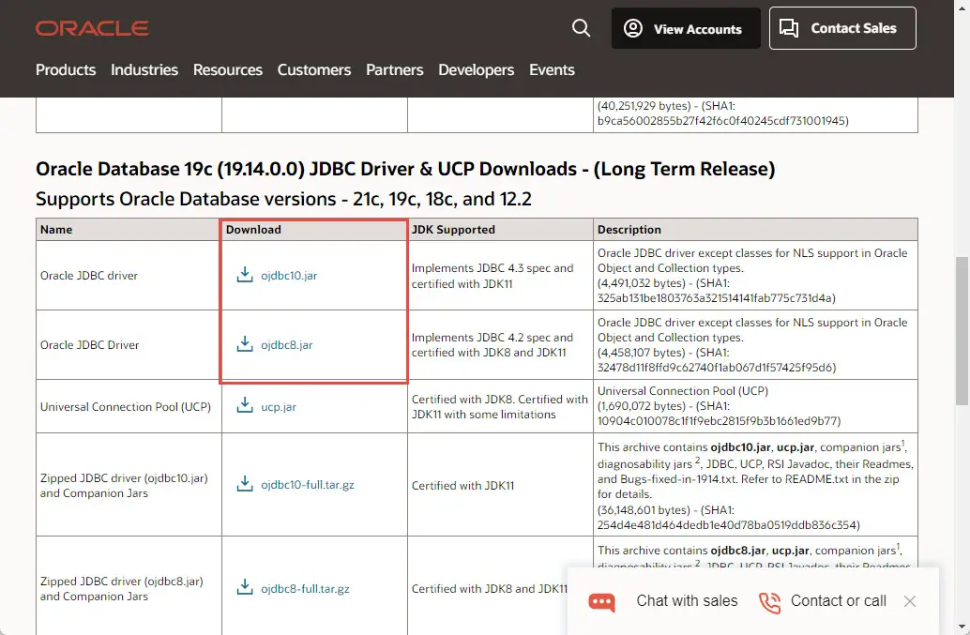Open the Customers menu
The image size is (970, 635).
313,69
